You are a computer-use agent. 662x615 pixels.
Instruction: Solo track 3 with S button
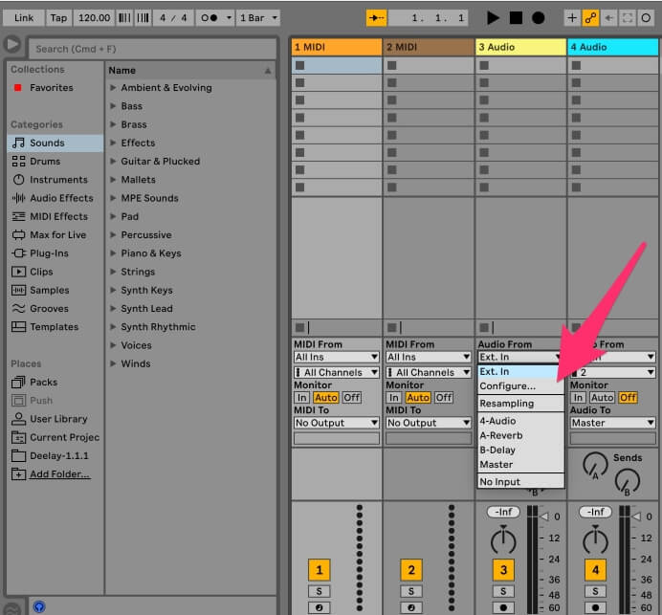click(x=502, y=592)
